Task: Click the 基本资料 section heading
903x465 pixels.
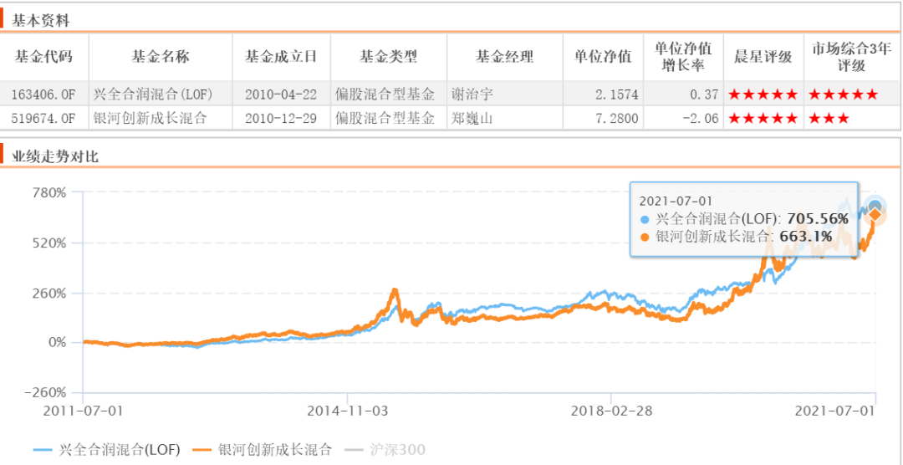Action: point(40,21)
